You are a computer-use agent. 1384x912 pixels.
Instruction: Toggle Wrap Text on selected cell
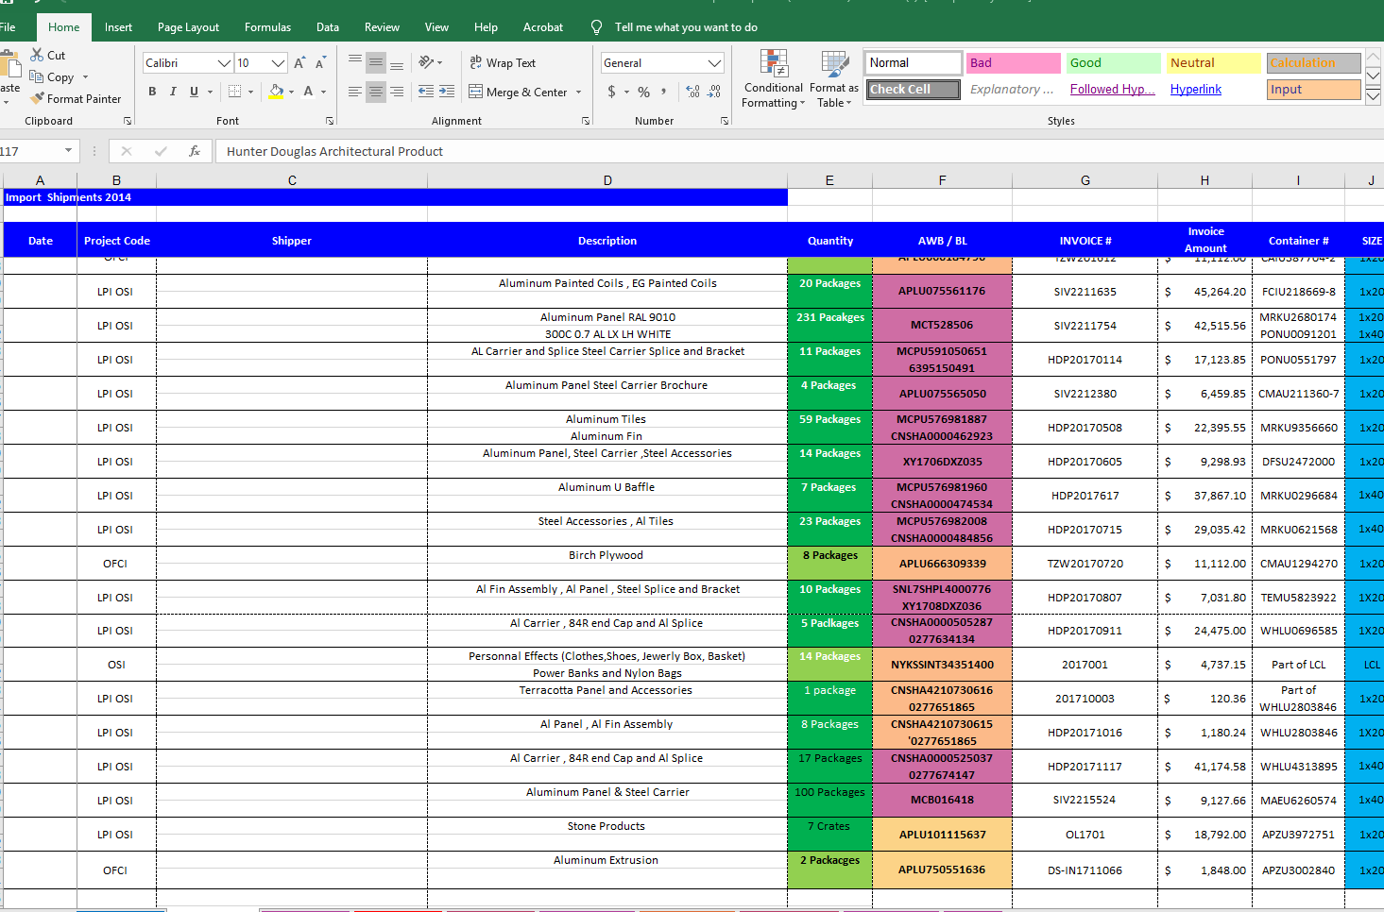[503, 63]
